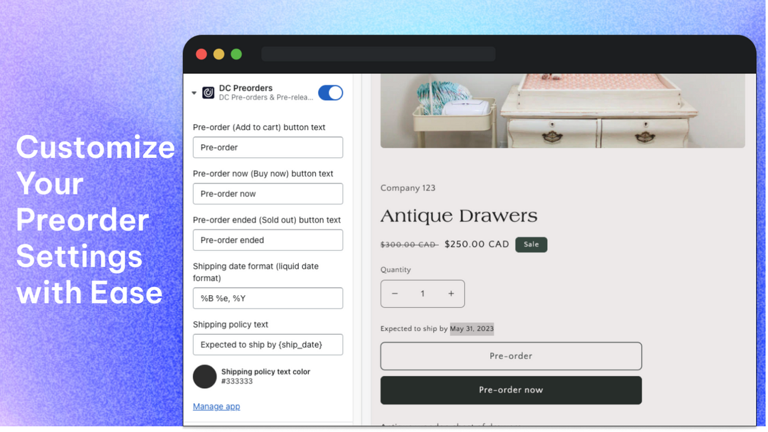768x432 pixels.
Task: Click the yellow minimize window button
Action: [x=219, y=54]
